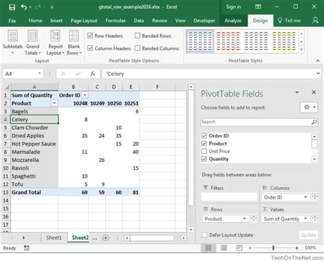
Task: Open the Product dropdown in the Rows area
Action: (x=244, y=219)
